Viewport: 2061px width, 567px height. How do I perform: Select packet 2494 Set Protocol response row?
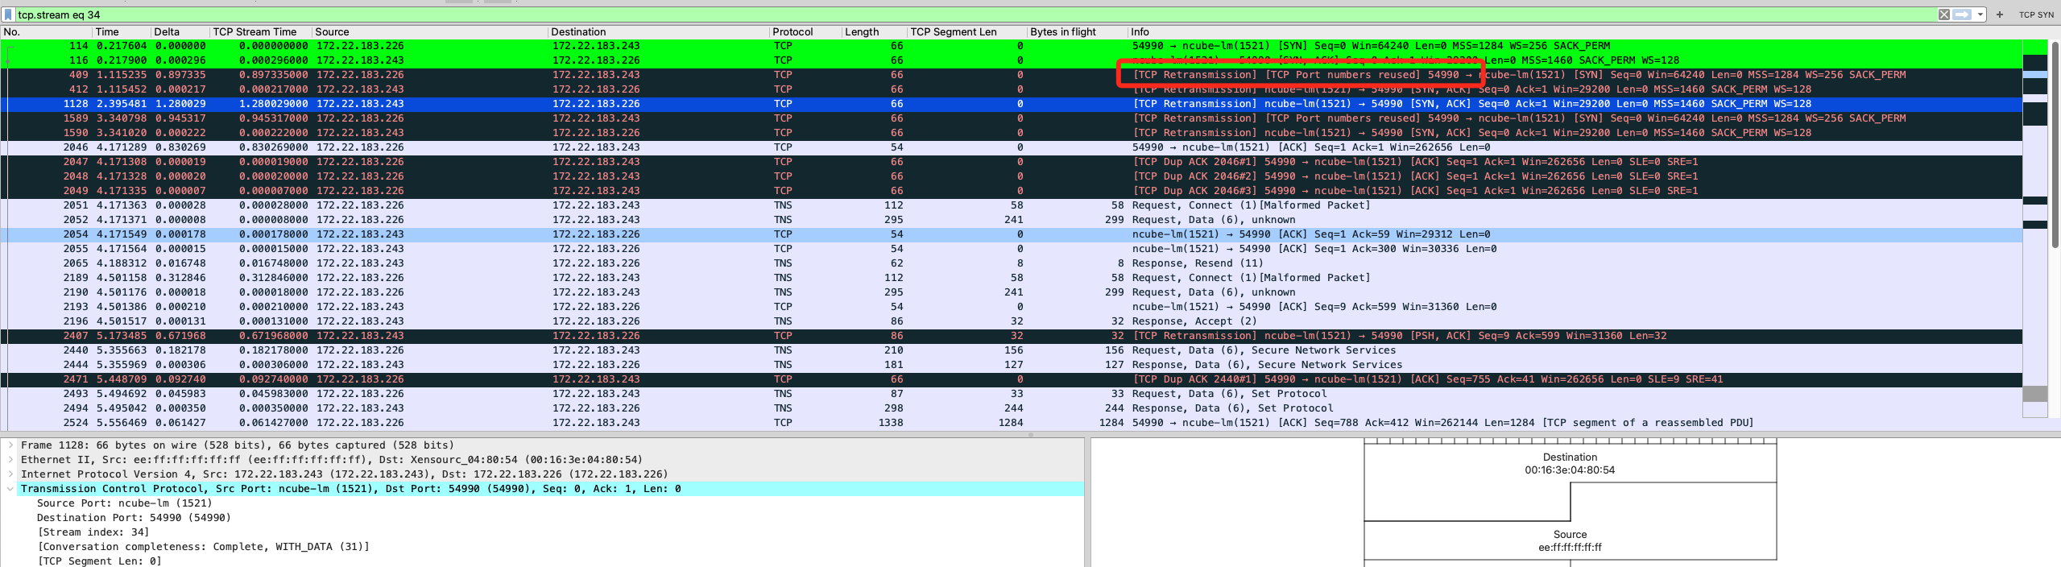point(1011,408)
